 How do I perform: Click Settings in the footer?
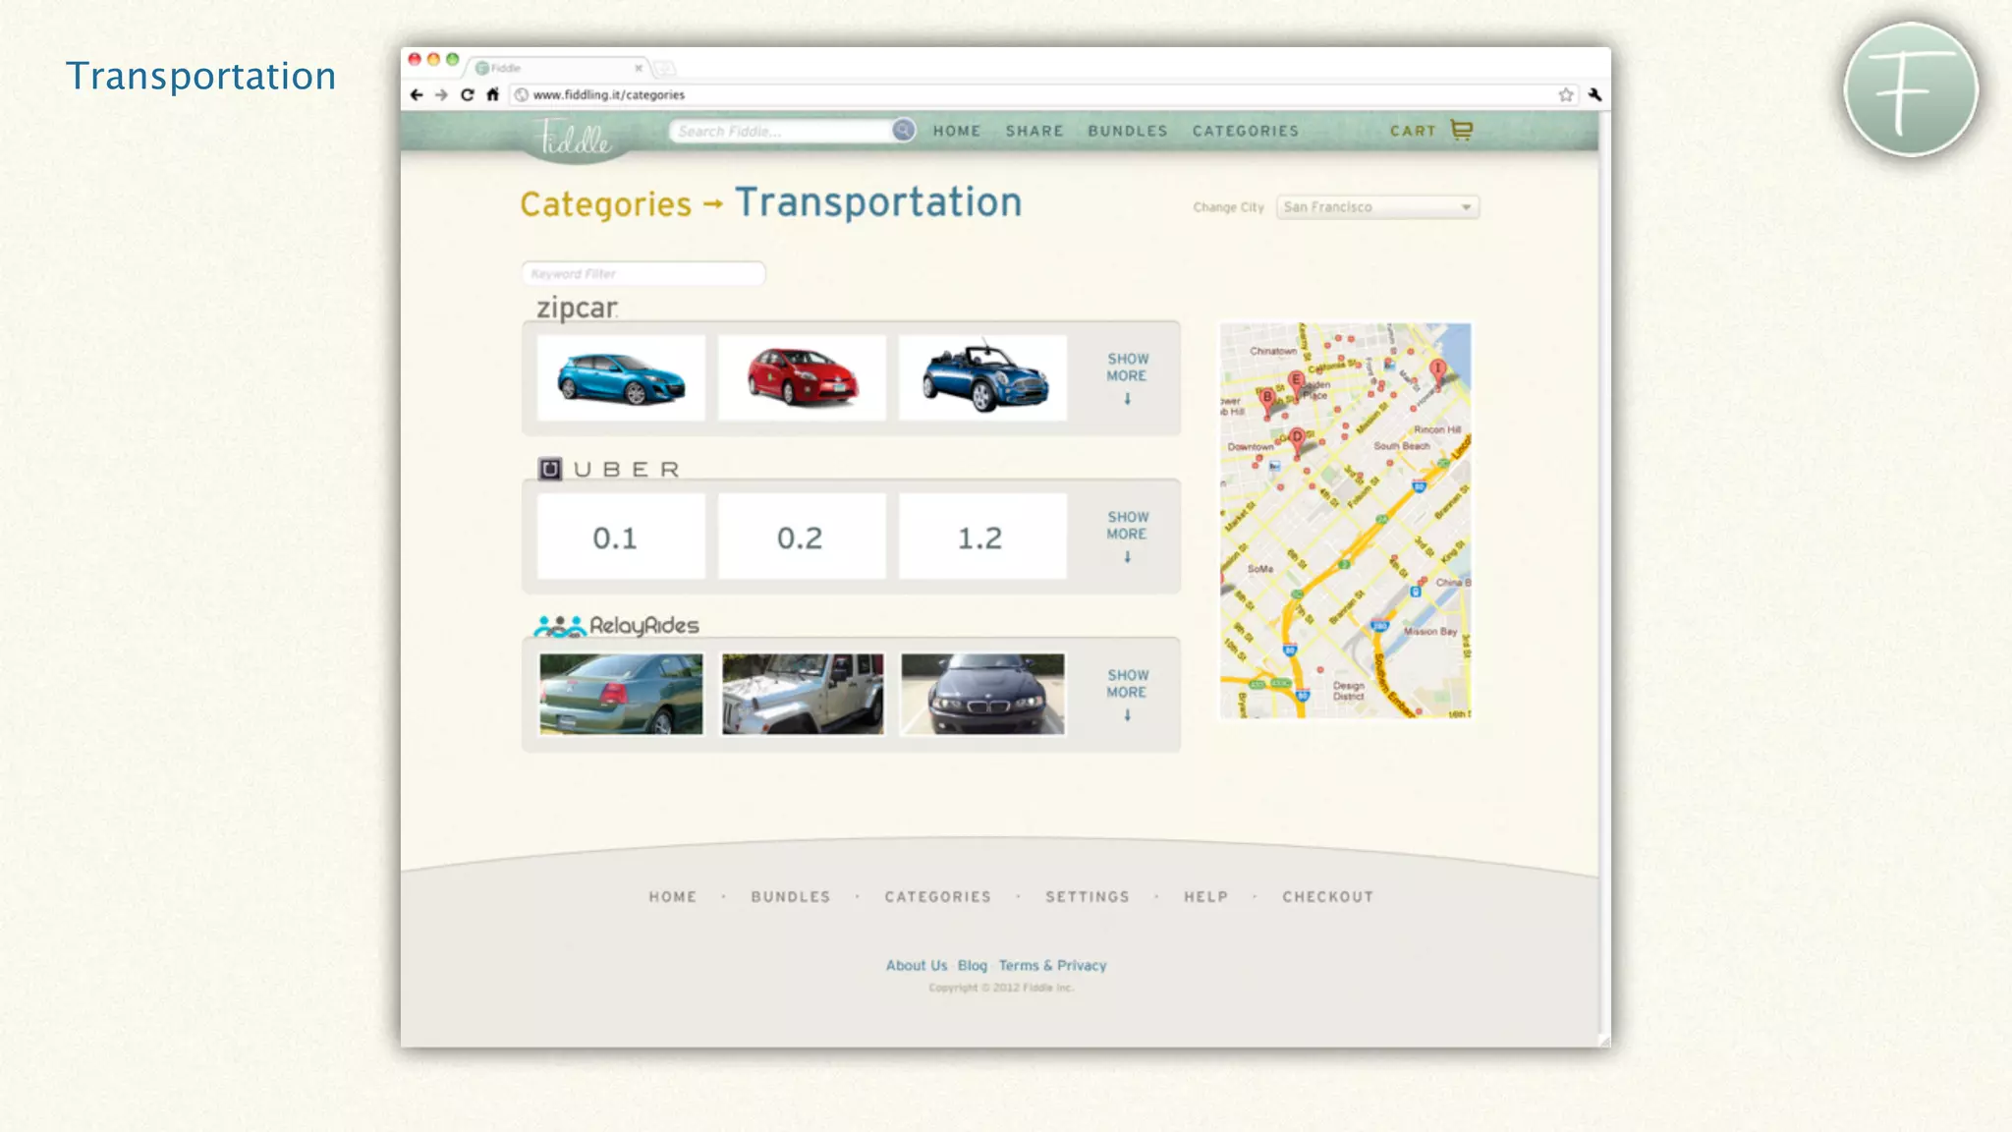[1088, 897]
